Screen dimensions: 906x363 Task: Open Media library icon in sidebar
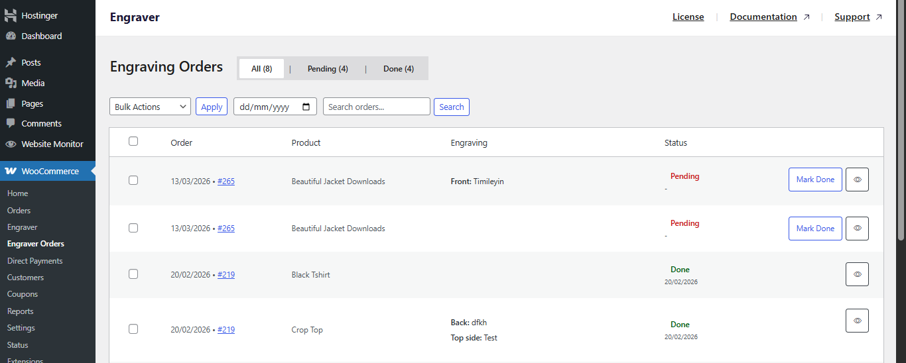[x=11, y=83]
